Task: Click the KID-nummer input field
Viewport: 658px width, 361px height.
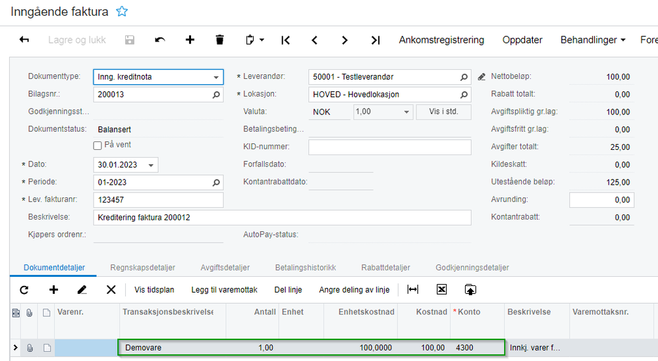Action: [390, 147]
